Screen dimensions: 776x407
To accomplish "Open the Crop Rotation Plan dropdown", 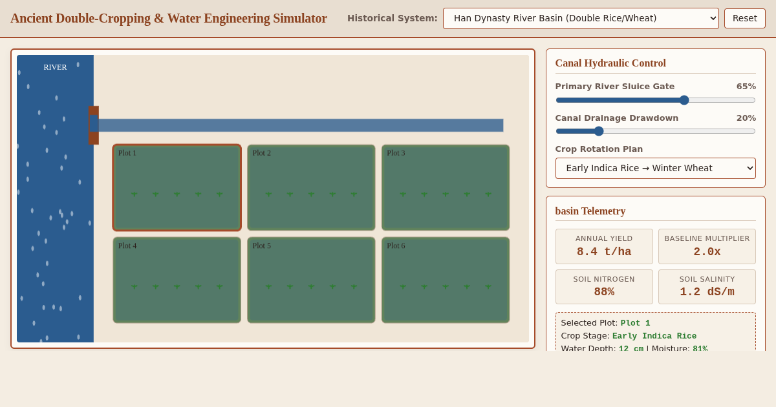I will point(655,168).
